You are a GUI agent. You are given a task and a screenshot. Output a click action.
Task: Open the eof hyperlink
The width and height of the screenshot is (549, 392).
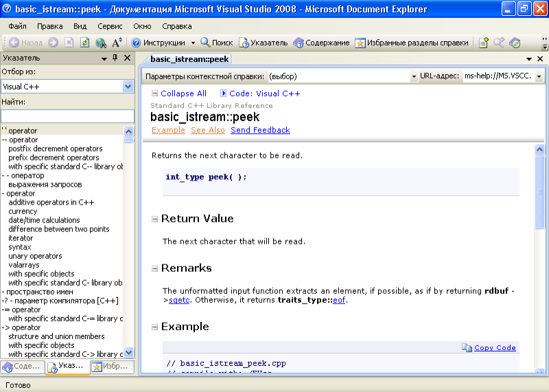(x=339, y=300)
